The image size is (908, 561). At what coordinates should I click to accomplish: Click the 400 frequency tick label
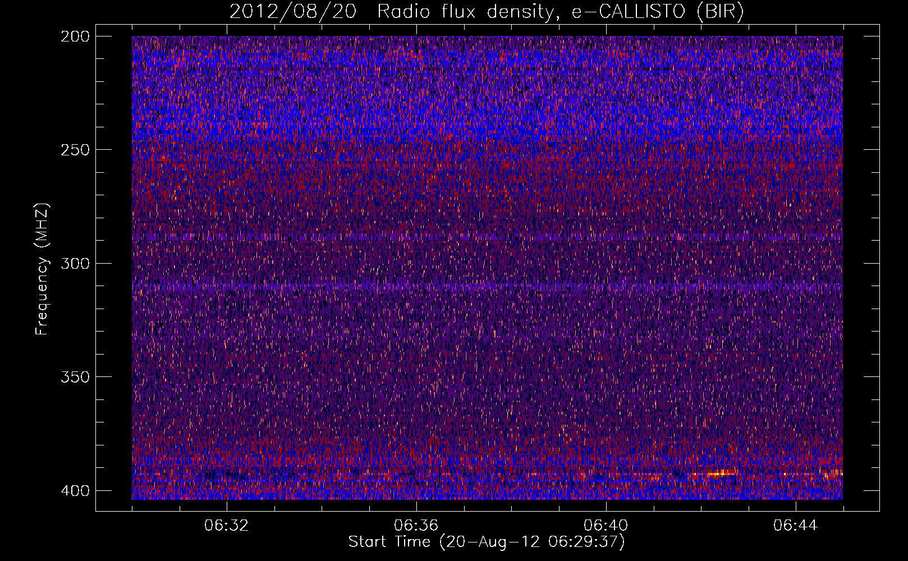pos(75,490)
